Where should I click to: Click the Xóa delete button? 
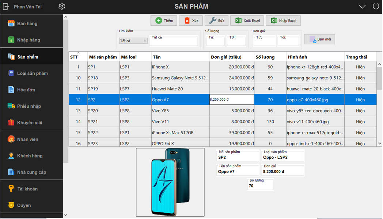click(191, 21)
